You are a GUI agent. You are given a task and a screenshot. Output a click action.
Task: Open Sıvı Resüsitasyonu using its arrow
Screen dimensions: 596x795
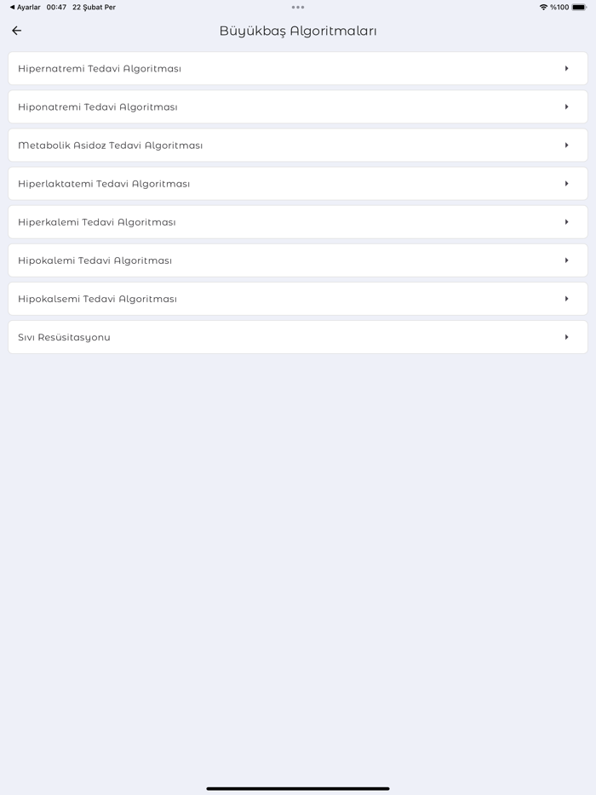[x=567, y=336]
